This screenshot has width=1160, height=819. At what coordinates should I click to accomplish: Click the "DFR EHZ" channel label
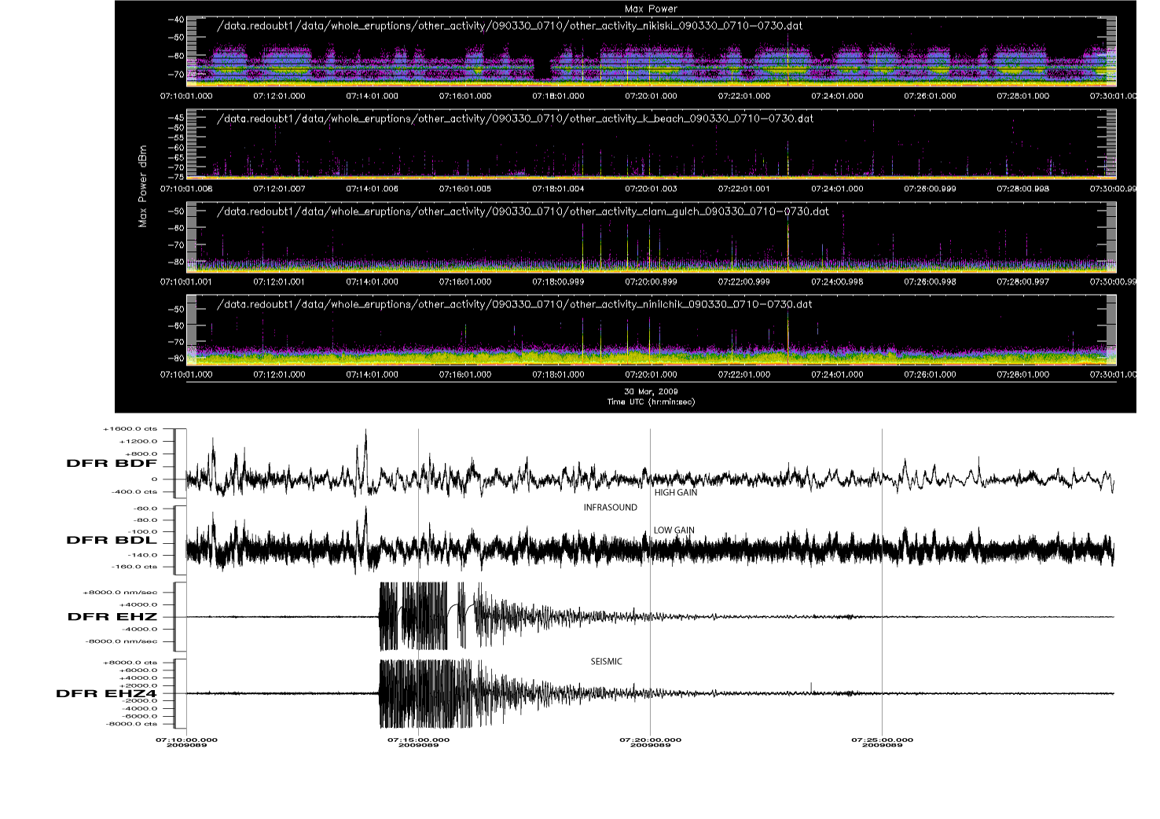112,617
